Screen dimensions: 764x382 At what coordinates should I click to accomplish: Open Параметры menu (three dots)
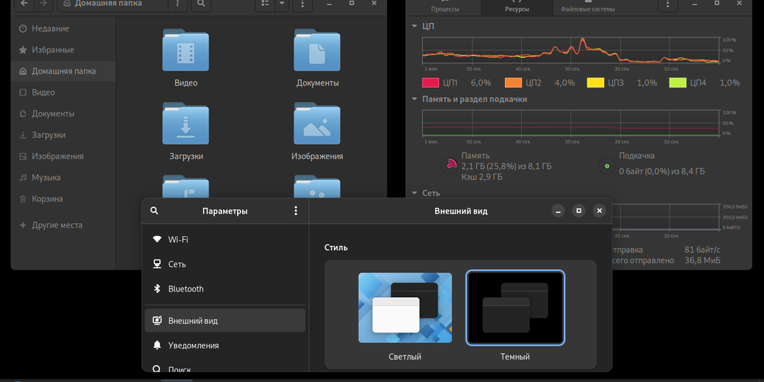(295, 211)
